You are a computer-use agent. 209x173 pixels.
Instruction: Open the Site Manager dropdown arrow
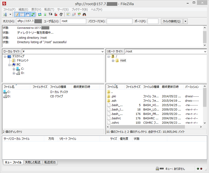pos(10,14)
